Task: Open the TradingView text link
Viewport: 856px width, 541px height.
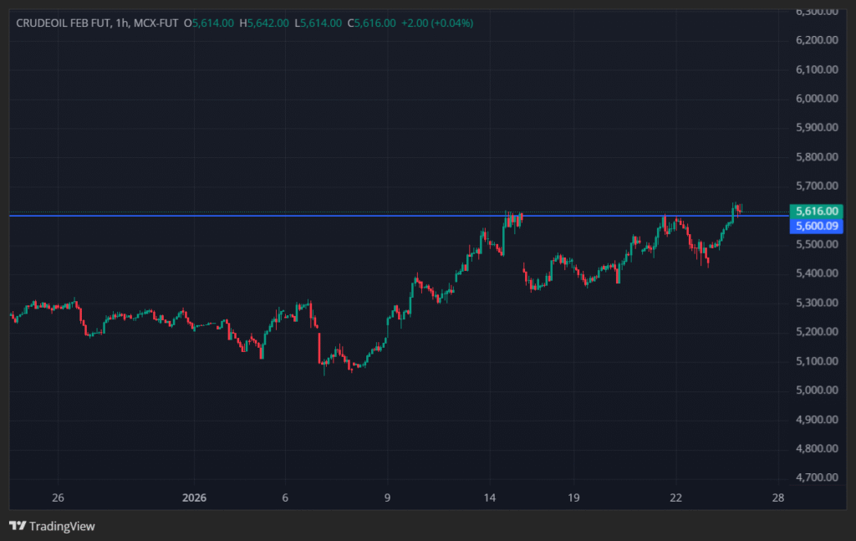Action: (62, 526)
